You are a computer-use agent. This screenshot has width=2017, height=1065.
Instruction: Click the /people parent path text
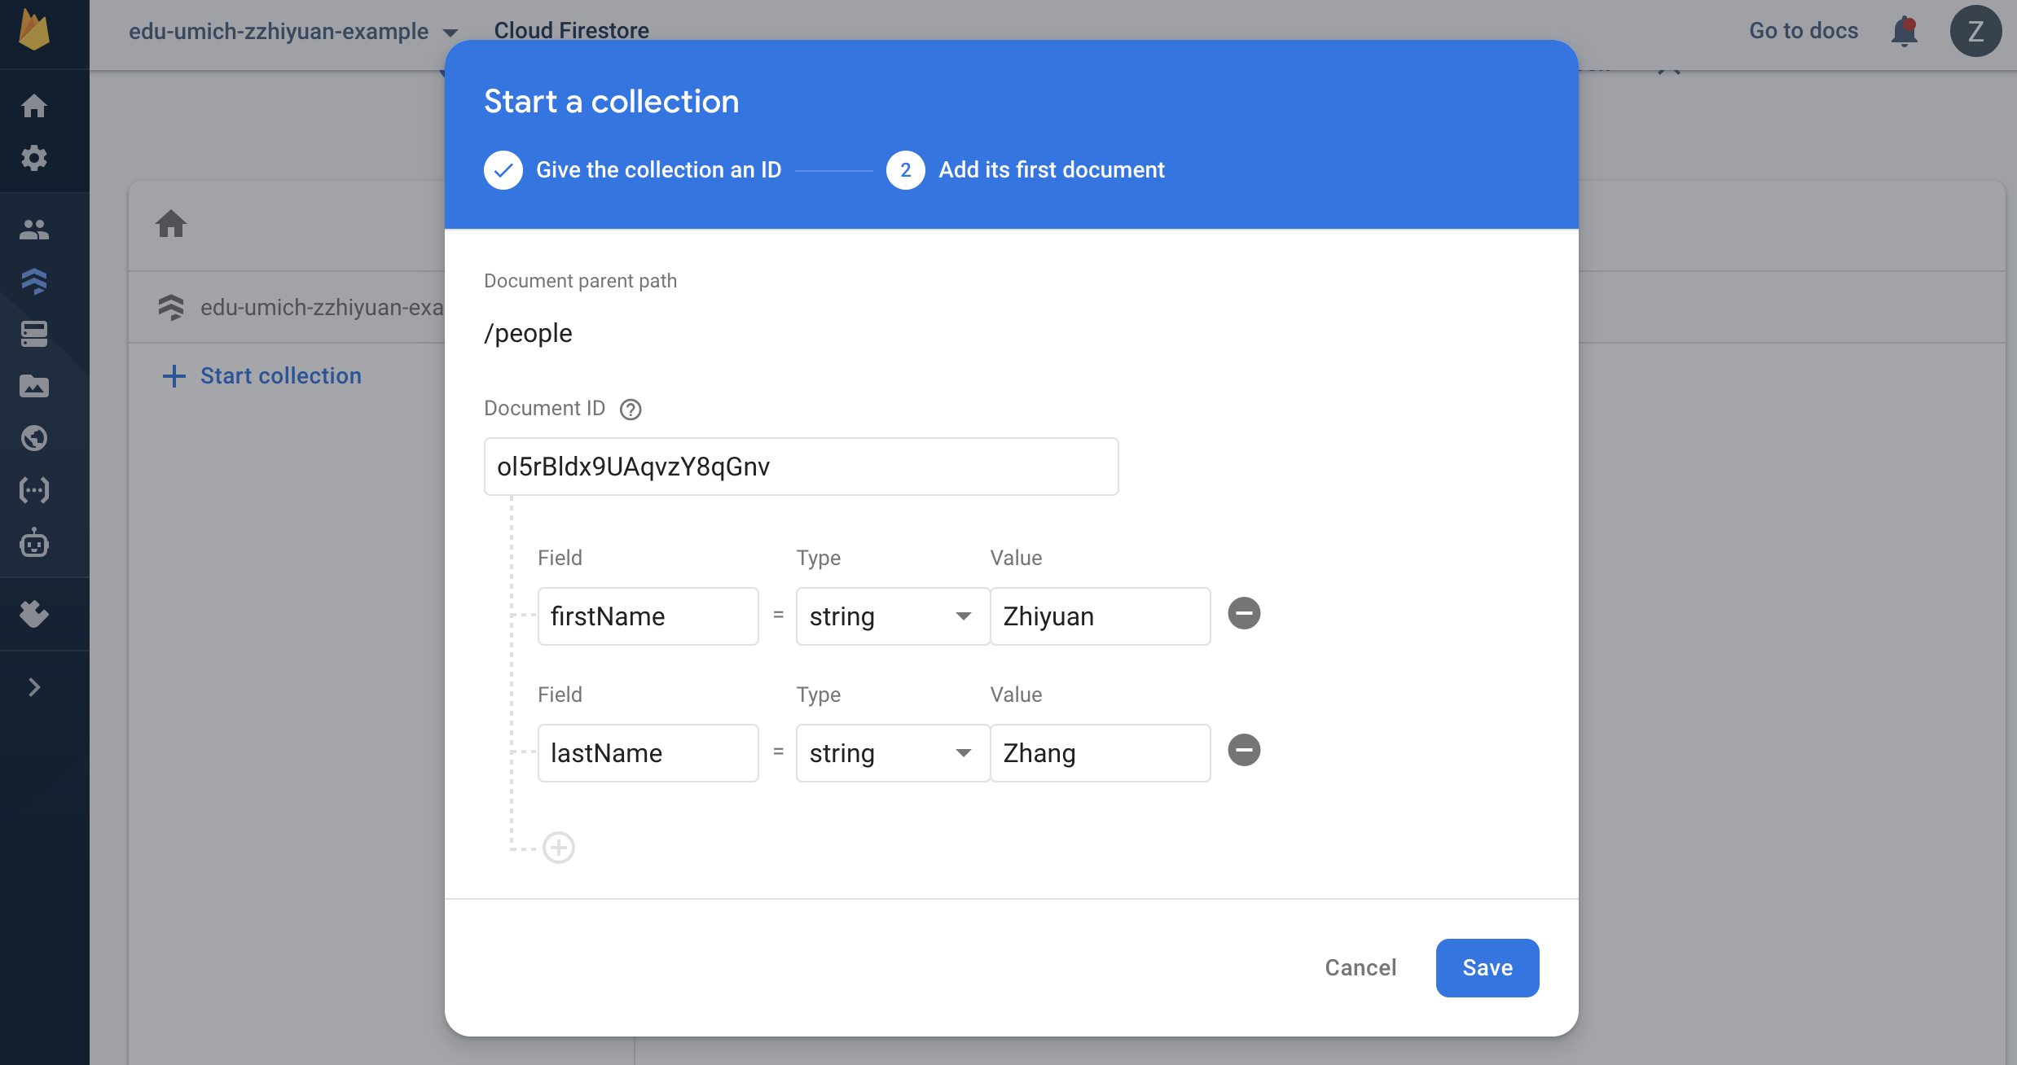coord(528,333)
